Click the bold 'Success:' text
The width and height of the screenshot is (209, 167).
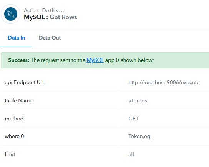coord(19,60)
